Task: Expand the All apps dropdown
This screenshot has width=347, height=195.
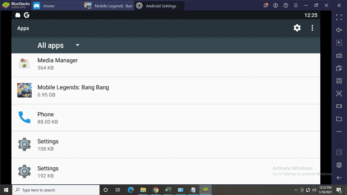Action: pyautogui.click(x=58, y=45)
